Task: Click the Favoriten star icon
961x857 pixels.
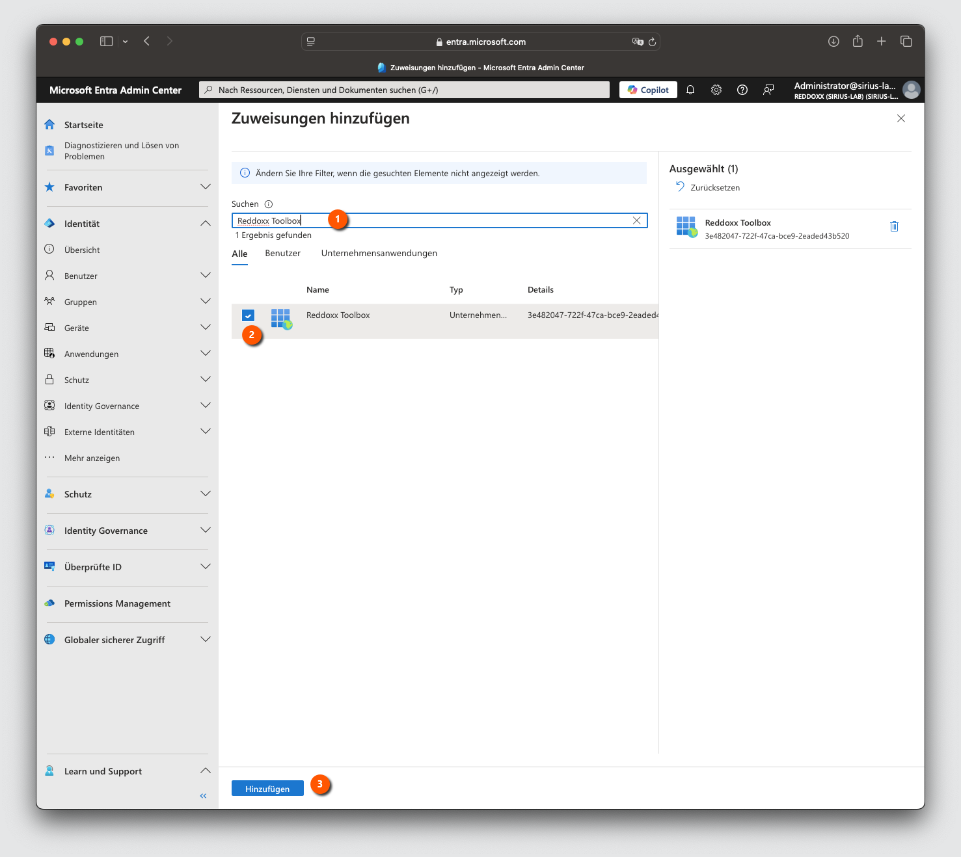Action: click(x=49, y=187)
